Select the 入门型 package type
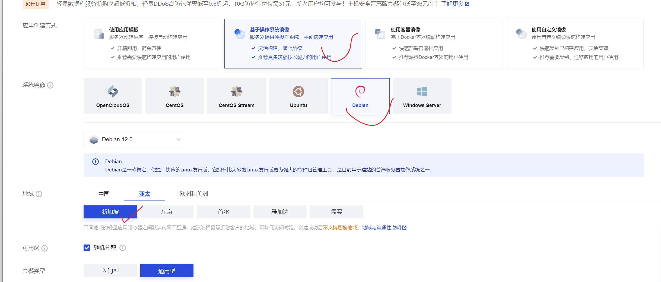 click(110, 271)
